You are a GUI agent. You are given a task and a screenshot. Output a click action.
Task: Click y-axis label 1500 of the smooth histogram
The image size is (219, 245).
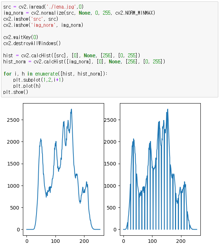point(13,164)
